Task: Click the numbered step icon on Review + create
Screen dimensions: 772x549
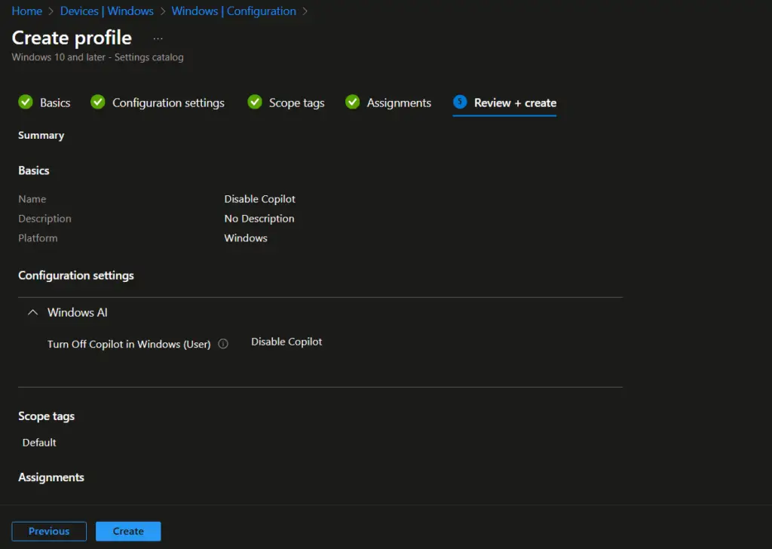Action: coord(461,103)
